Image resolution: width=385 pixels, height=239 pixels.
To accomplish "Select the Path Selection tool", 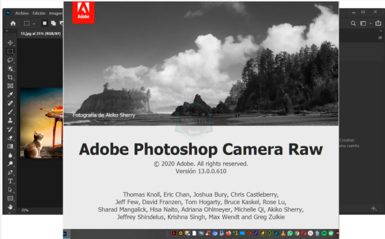I will pos(10,190).
